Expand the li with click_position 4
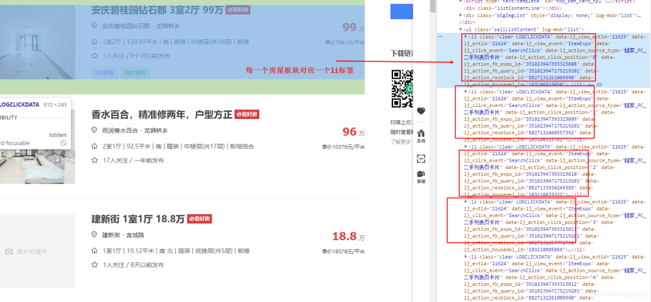 (x=465, y=257)
